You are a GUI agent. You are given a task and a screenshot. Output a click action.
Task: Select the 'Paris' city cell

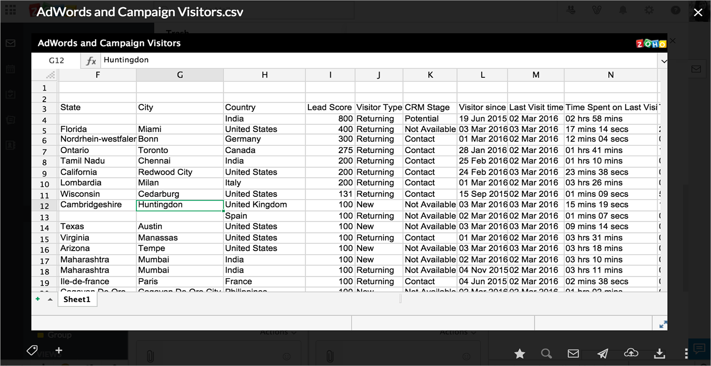[x=180, y=282]
